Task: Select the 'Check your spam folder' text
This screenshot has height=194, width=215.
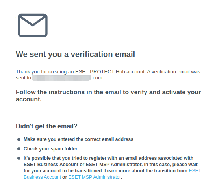Action: click(x=50, y=149)
